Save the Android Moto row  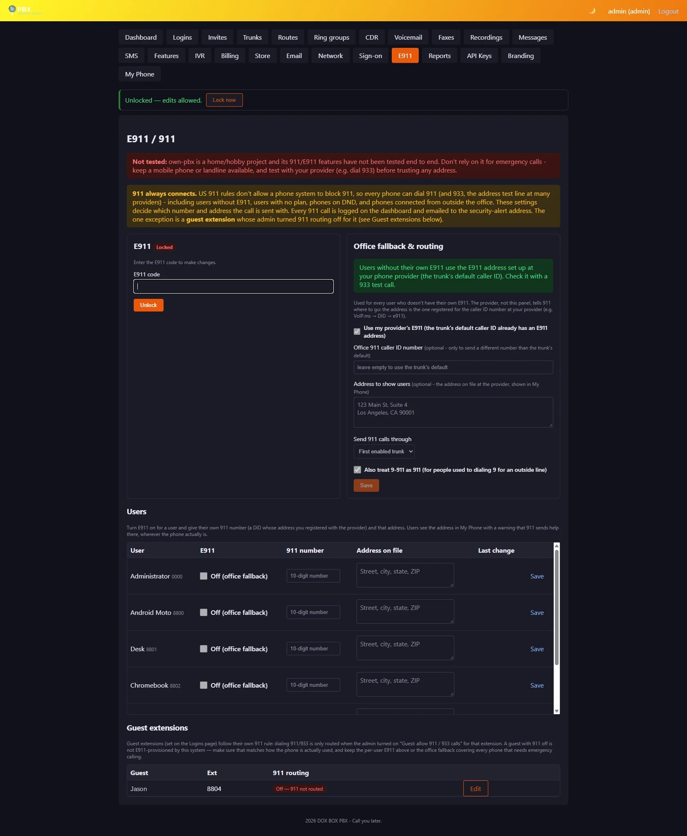537,612
